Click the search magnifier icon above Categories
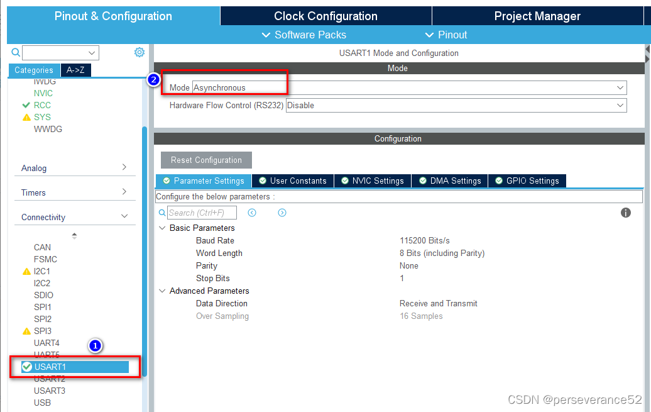The width and height of the screenshot is (651, 412). click(x=16, y=52)
